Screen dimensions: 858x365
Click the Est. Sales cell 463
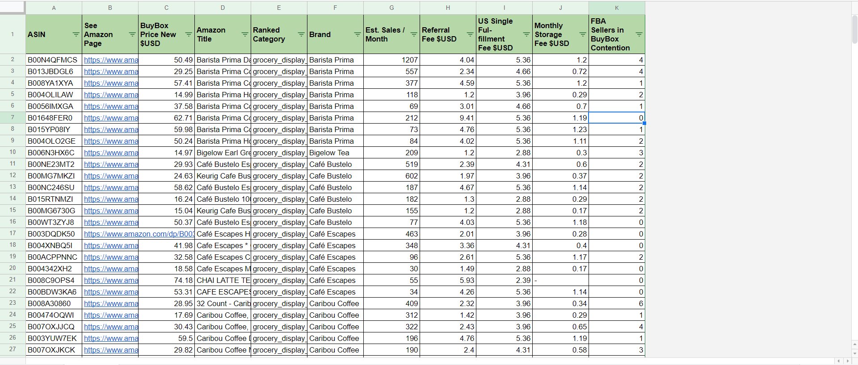392,234
